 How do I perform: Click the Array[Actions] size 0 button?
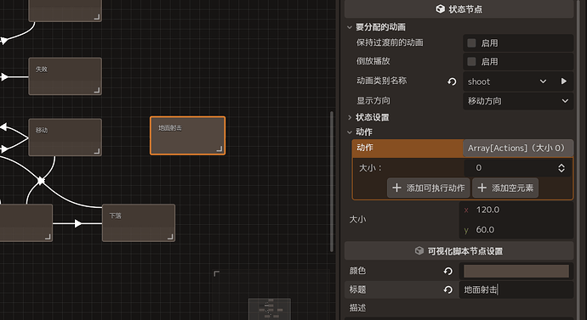[x=518, y=148]
